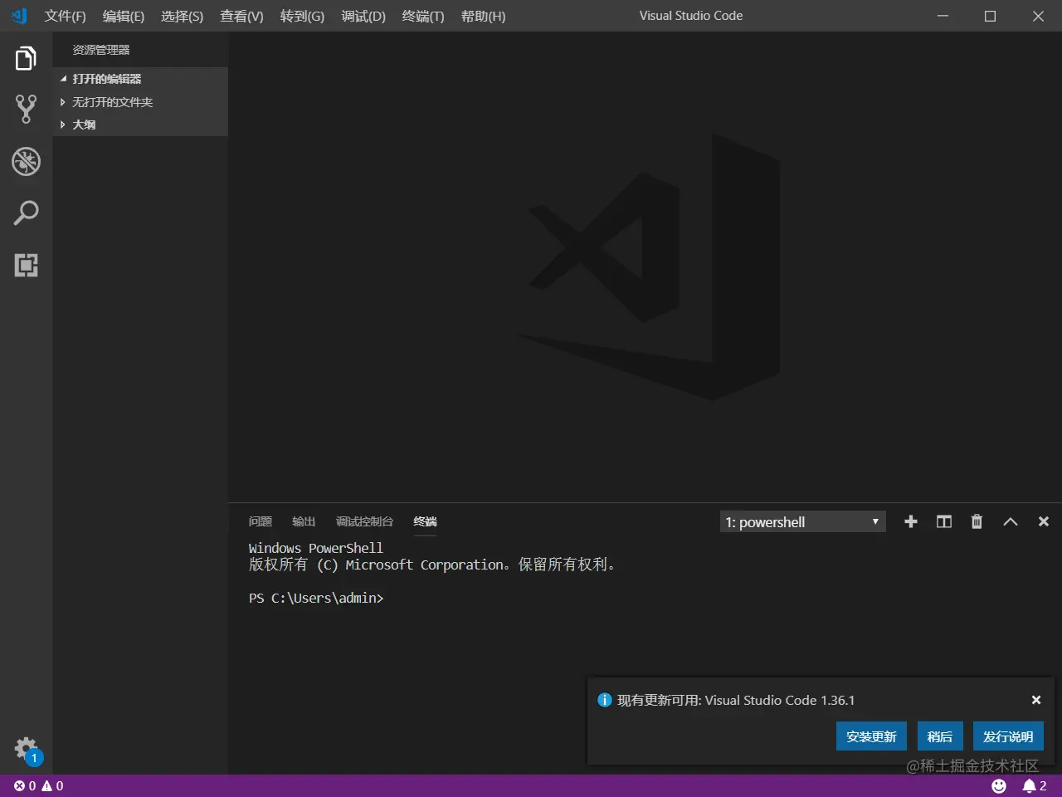Image resolution: width=1062 pixels, height=797 pixels.
Task: Open the Manage gear menu
Action: click(27, 750)
